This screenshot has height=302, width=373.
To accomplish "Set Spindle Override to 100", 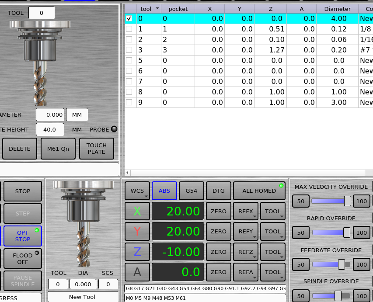I will pyautogui.click(x=361, y=296).
